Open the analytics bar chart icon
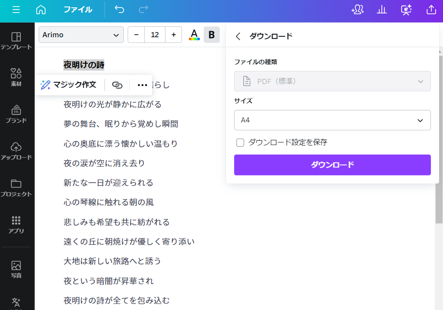This screenshot has height=310, width=443. coord(382,10)
